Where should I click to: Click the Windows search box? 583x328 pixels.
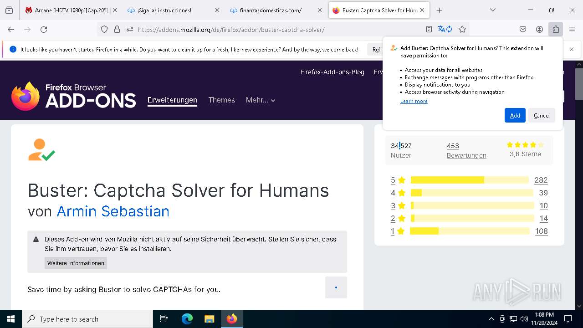click(x=87, y=319)
